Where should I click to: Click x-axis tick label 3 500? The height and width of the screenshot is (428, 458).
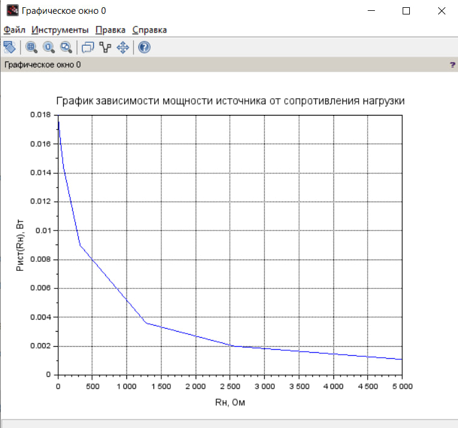299,386
